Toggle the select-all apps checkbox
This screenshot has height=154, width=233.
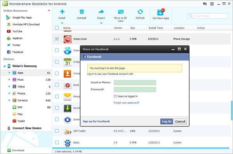pos(57,28)
